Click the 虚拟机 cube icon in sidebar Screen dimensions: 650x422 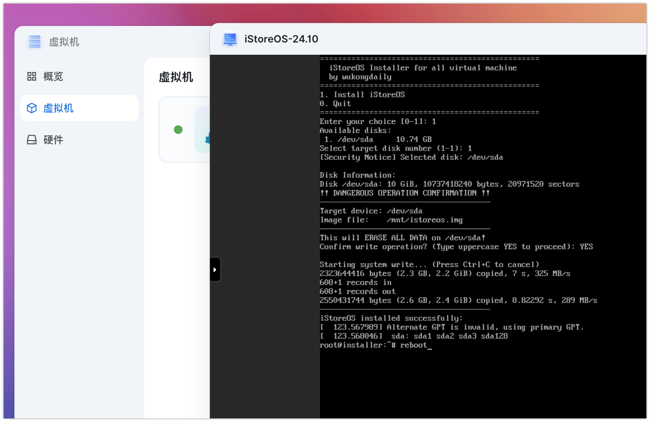(x=32, y=108)
